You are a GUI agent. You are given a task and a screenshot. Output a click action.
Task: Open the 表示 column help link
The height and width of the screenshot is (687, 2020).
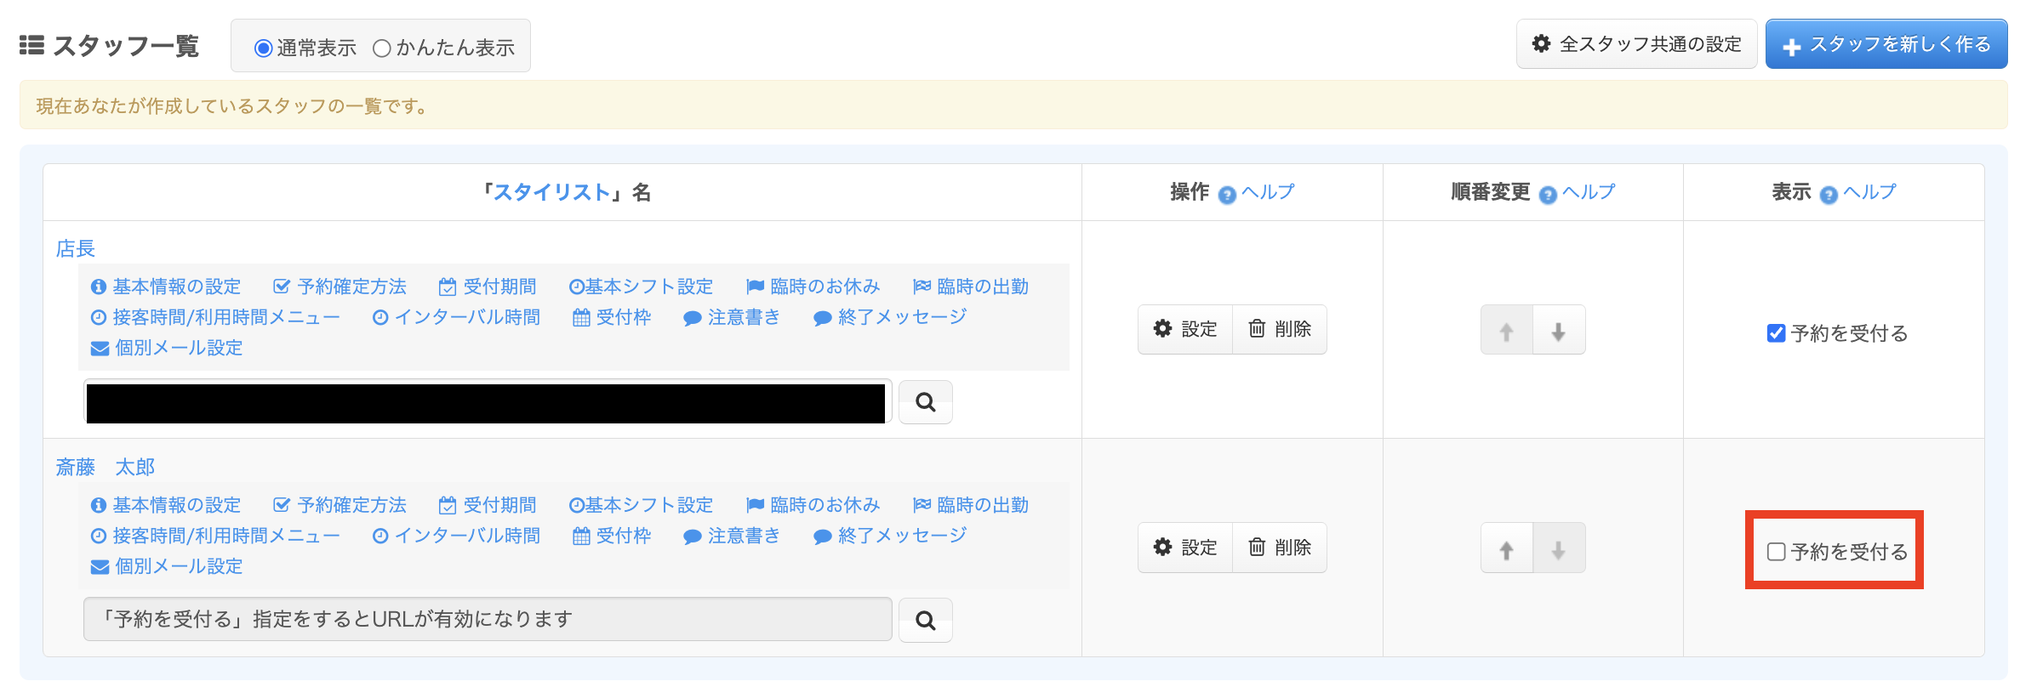1869,193
